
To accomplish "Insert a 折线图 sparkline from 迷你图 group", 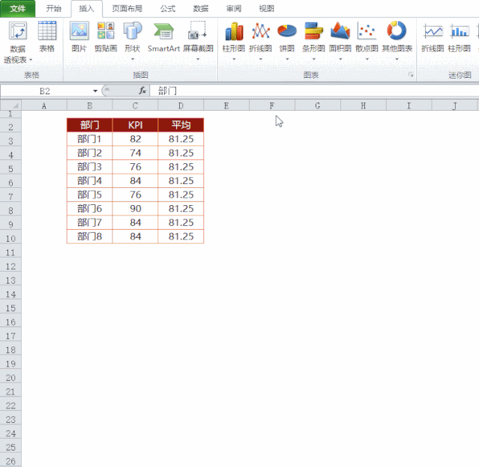I will 433,31.
